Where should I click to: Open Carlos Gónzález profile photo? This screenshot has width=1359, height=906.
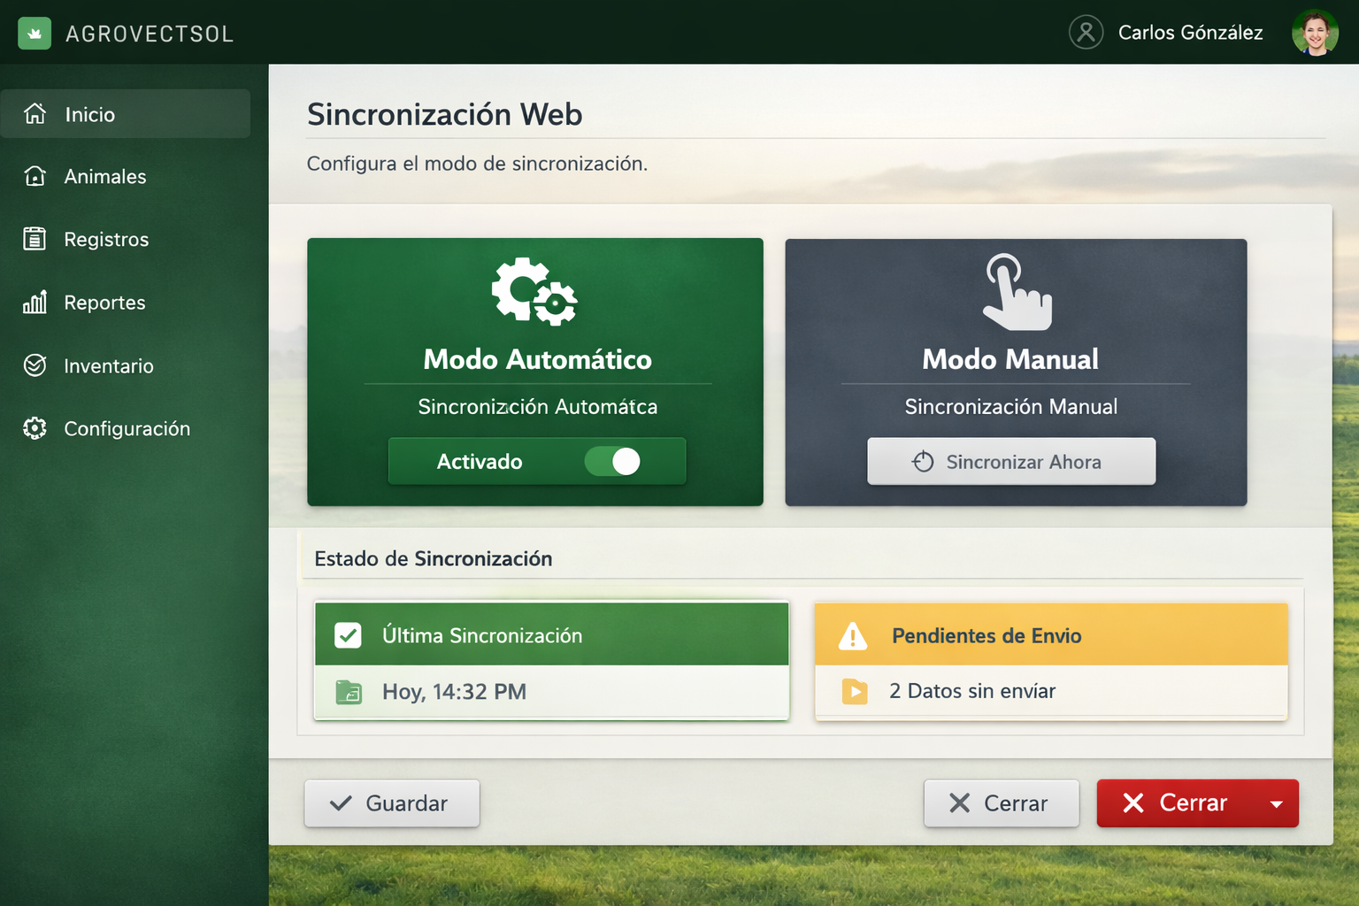pyautogui.click(x=1315, y=33)
